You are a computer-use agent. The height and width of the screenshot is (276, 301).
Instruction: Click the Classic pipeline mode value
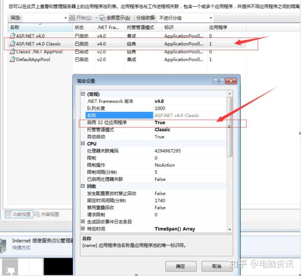(x=162, y=129)
